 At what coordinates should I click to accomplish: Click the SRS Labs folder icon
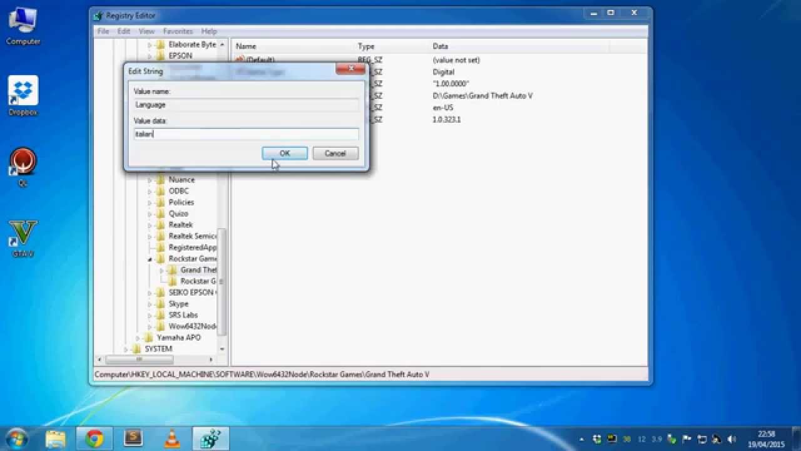pos(161,315)
